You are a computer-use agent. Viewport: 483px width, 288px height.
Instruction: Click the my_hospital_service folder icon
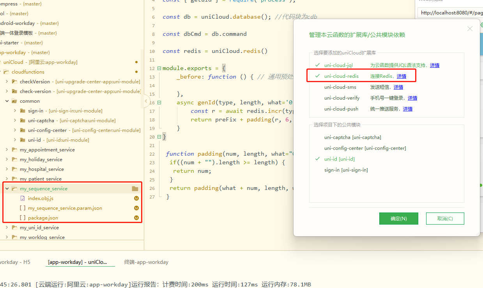pos(14,169)
